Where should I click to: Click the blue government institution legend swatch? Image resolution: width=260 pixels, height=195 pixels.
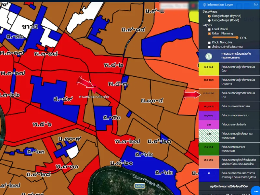point(209,174)
